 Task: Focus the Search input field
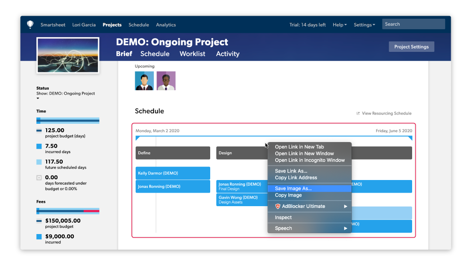[413, 24]
